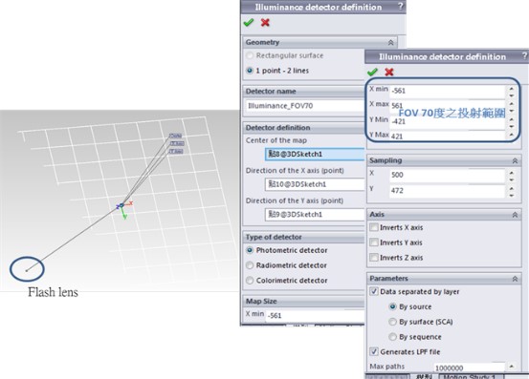Toggle Generates LPF file checkbox
Screen dimensions: 529x379
(x=373, y=351)
